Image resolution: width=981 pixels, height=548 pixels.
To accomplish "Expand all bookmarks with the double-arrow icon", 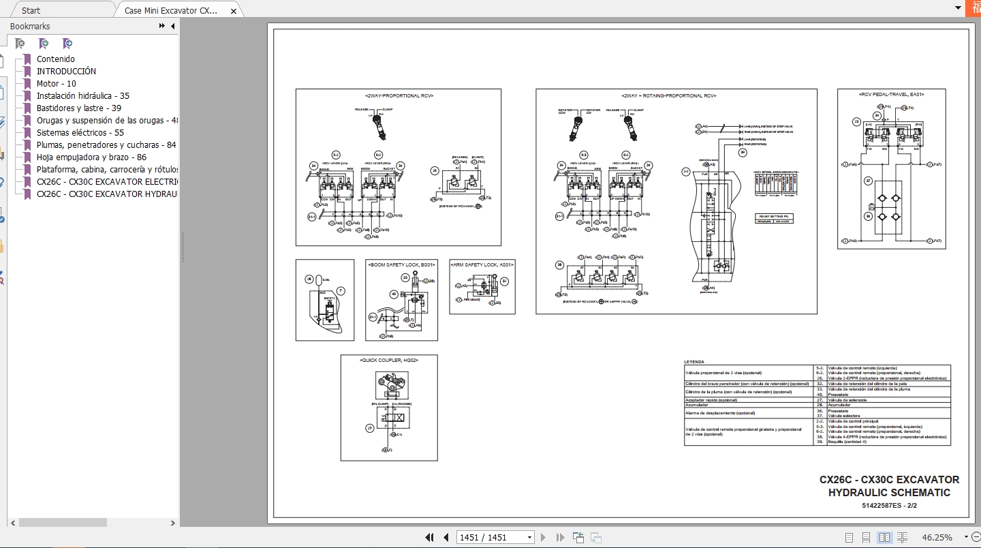I will pos(162,26).
